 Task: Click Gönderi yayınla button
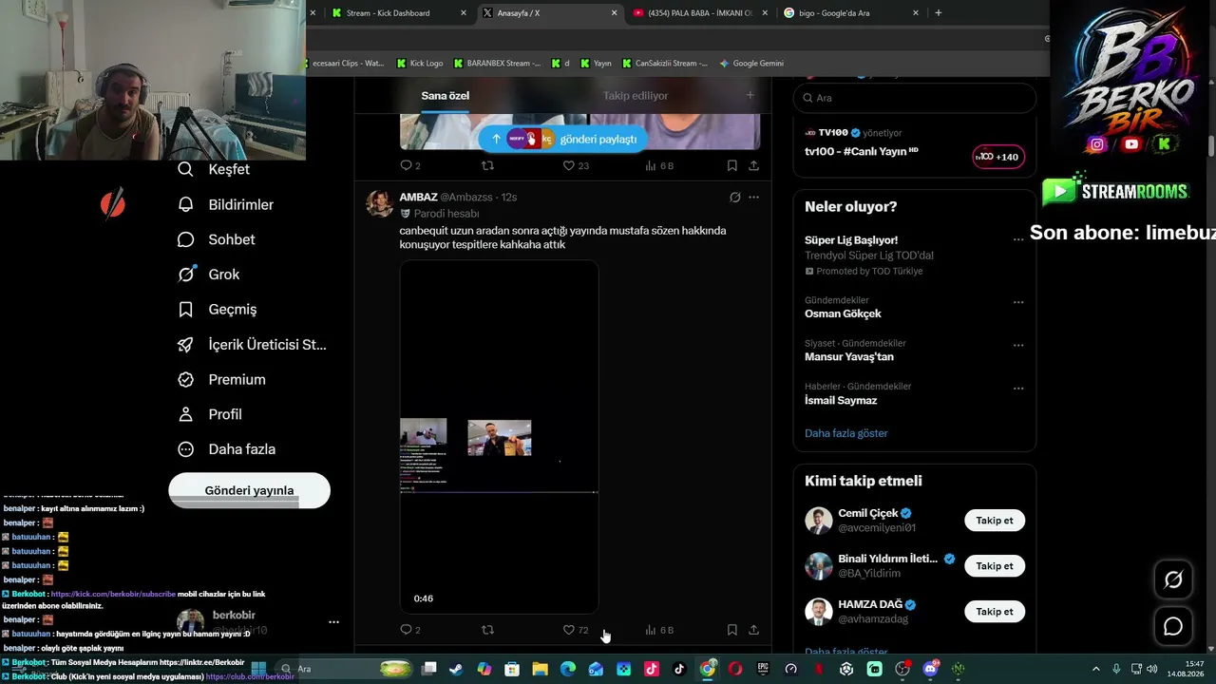pyautogui.click(x=249, y=490)
